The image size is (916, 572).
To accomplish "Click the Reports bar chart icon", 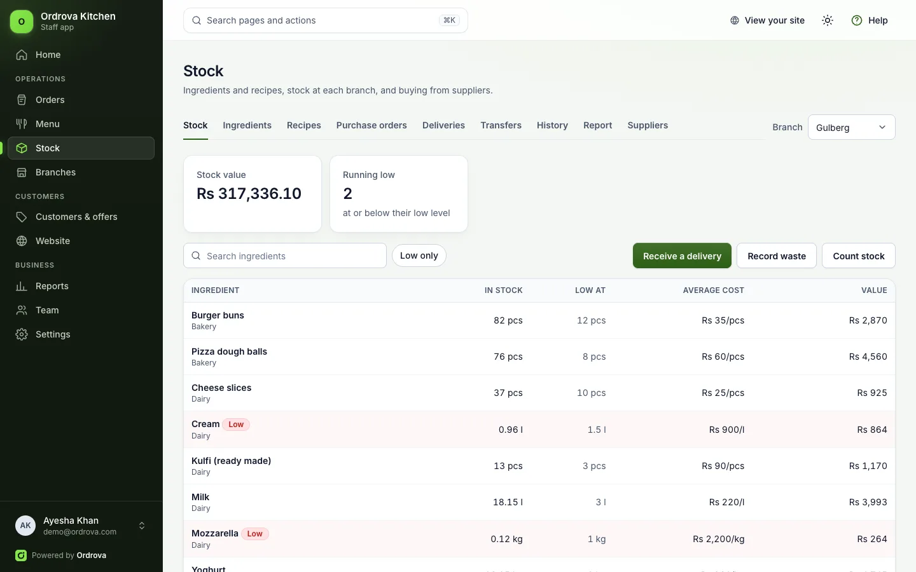I will 22,286.
